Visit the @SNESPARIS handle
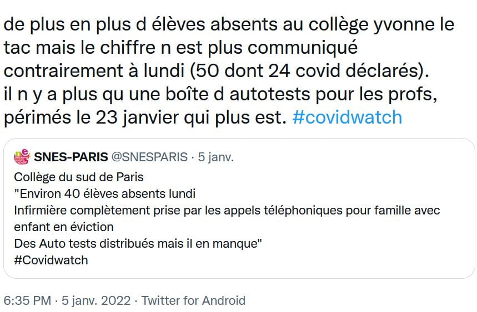This screenshot has width=477, height=312. pos(149,157)
